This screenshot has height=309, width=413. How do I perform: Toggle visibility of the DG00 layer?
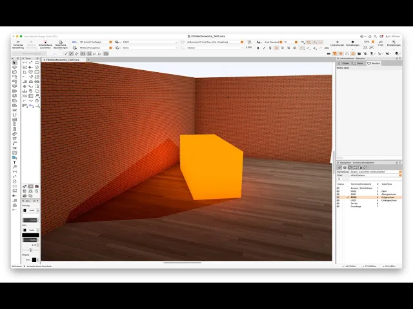tap(338, 191)
